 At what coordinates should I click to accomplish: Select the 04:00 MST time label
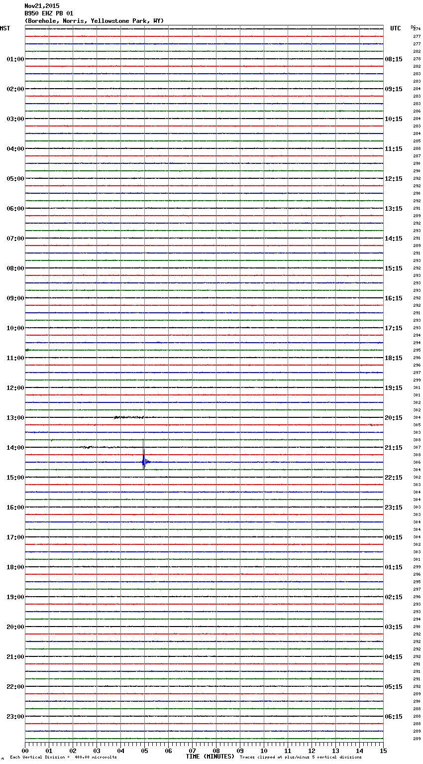[15, 149]
